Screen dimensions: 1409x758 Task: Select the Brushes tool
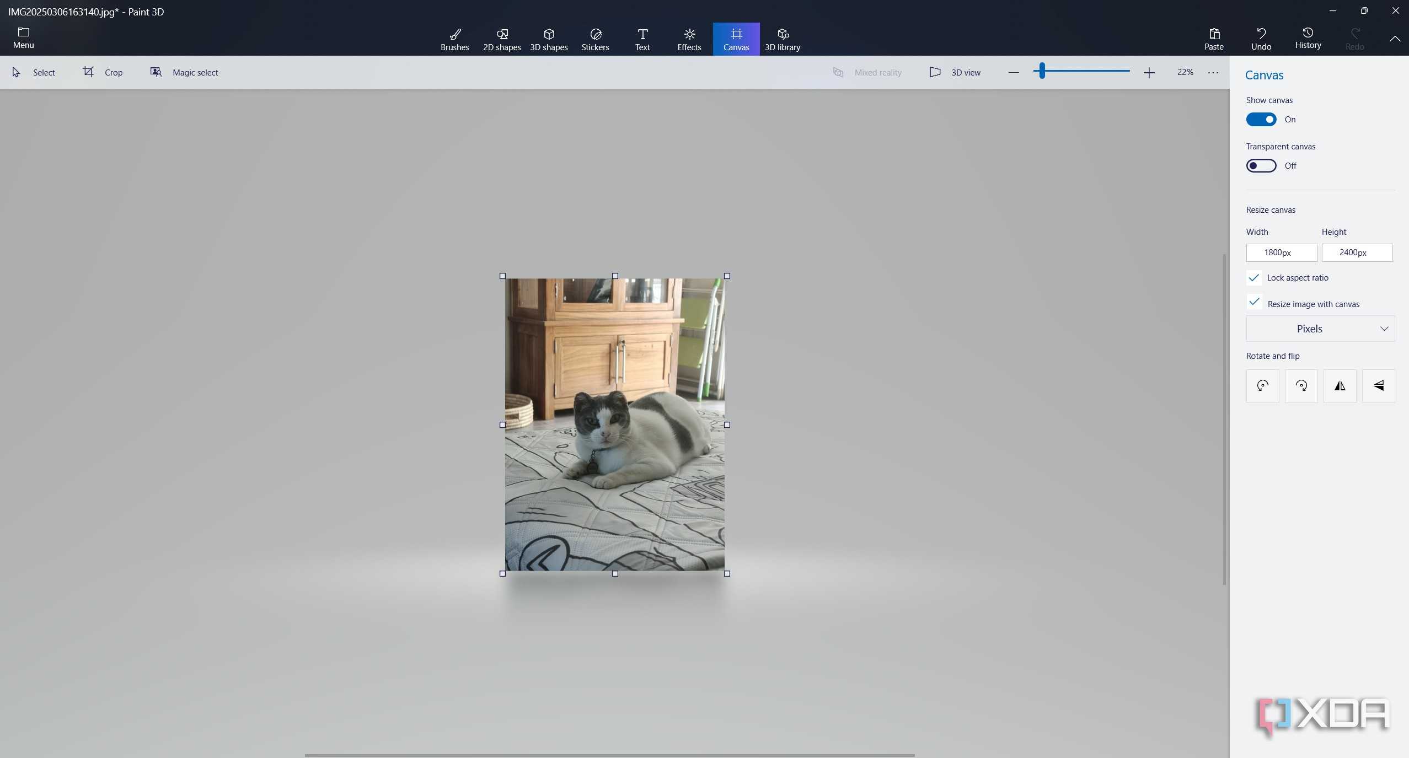[x=454, y=39]
